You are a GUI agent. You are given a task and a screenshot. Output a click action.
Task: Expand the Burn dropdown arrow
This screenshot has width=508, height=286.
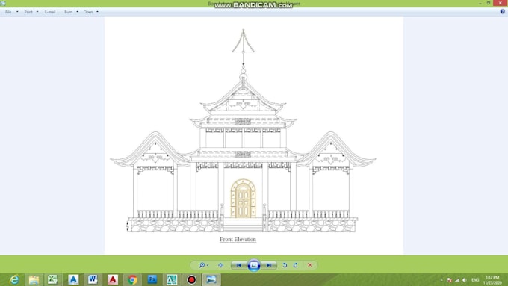click(x=77, y=12)
